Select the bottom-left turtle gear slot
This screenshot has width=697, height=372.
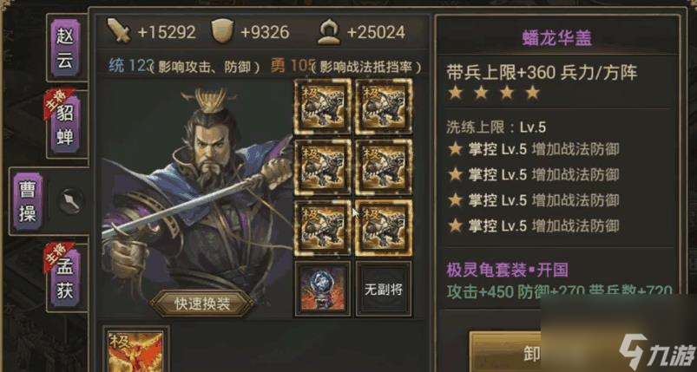pos(323,228)
